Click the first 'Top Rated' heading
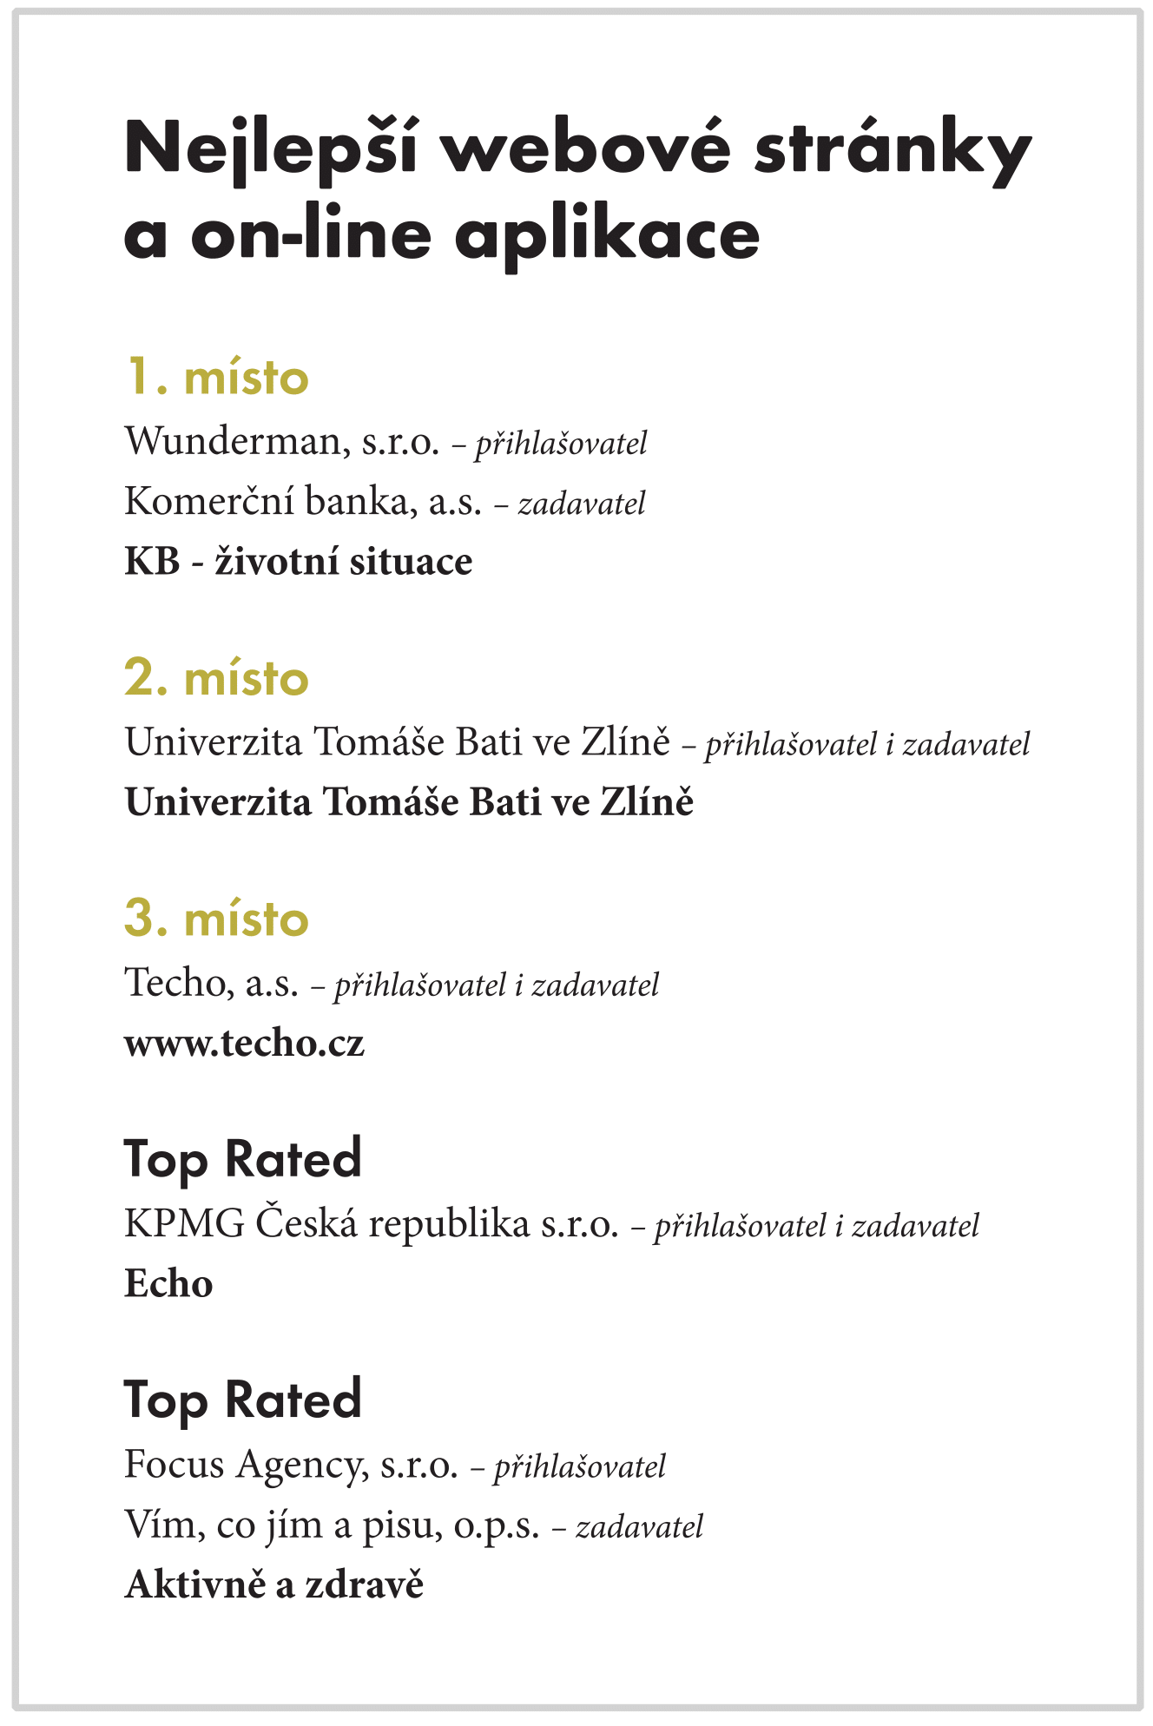This screenshot has height=1726, width=1153. click(x=243, y=1160)
